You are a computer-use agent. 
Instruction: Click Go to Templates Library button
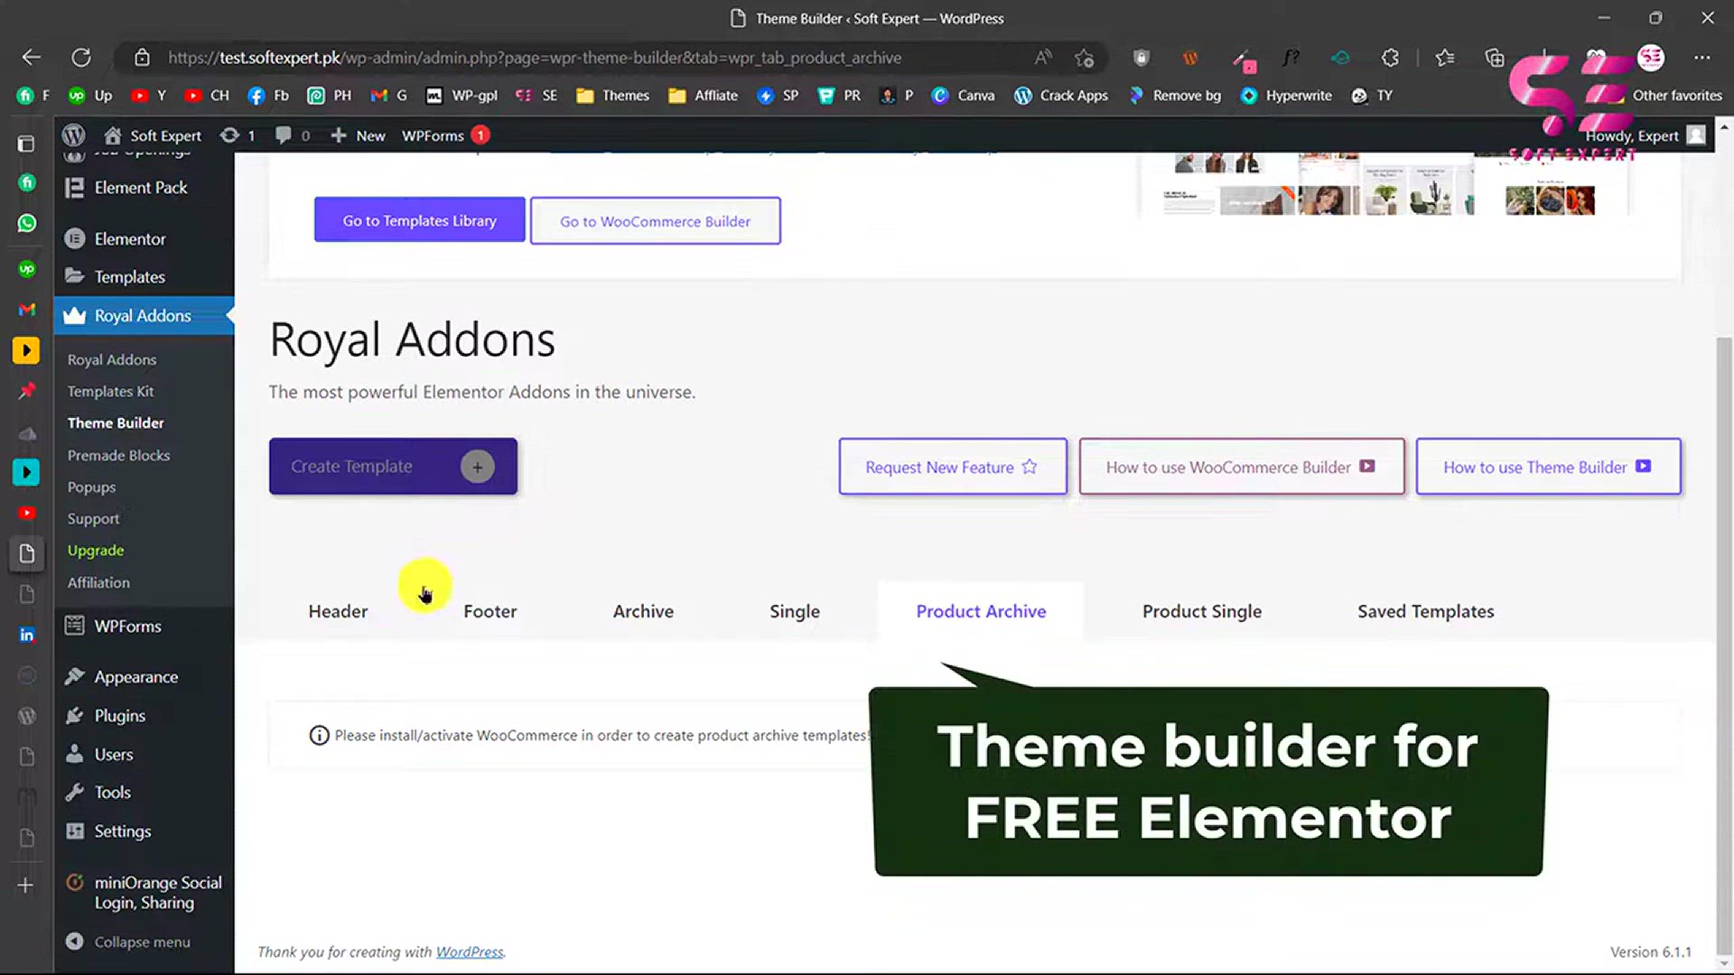[419, 220]
